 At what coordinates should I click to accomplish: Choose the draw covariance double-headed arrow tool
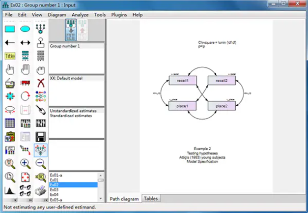click(x=25, y=43)
